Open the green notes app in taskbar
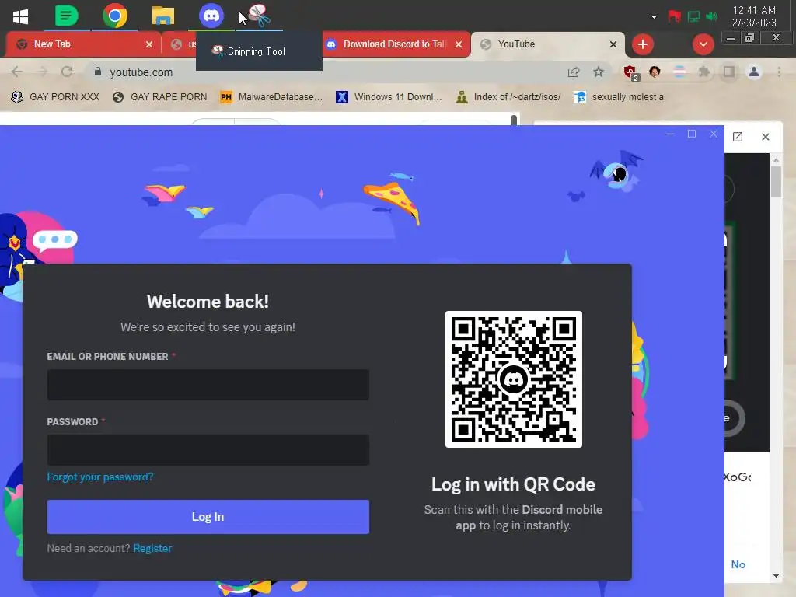796x597 pixels. point(67,16)
